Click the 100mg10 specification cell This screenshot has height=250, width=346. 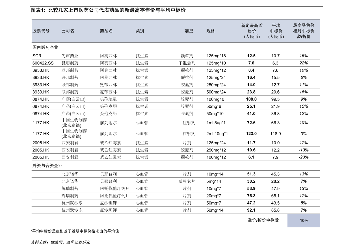coord(215,99)
